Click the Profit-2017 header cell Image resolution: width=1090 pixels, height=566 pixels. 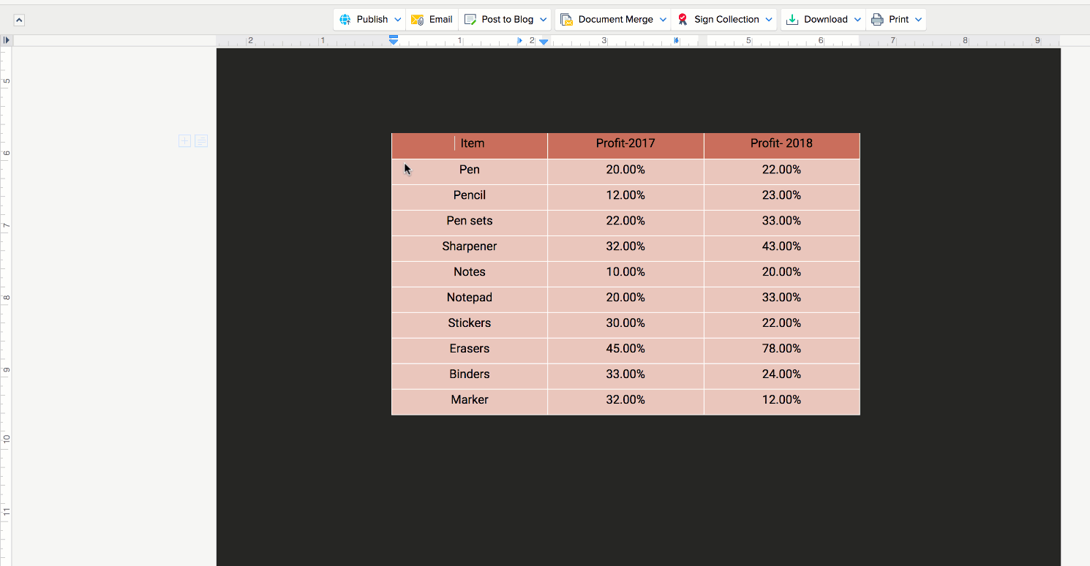625,146
